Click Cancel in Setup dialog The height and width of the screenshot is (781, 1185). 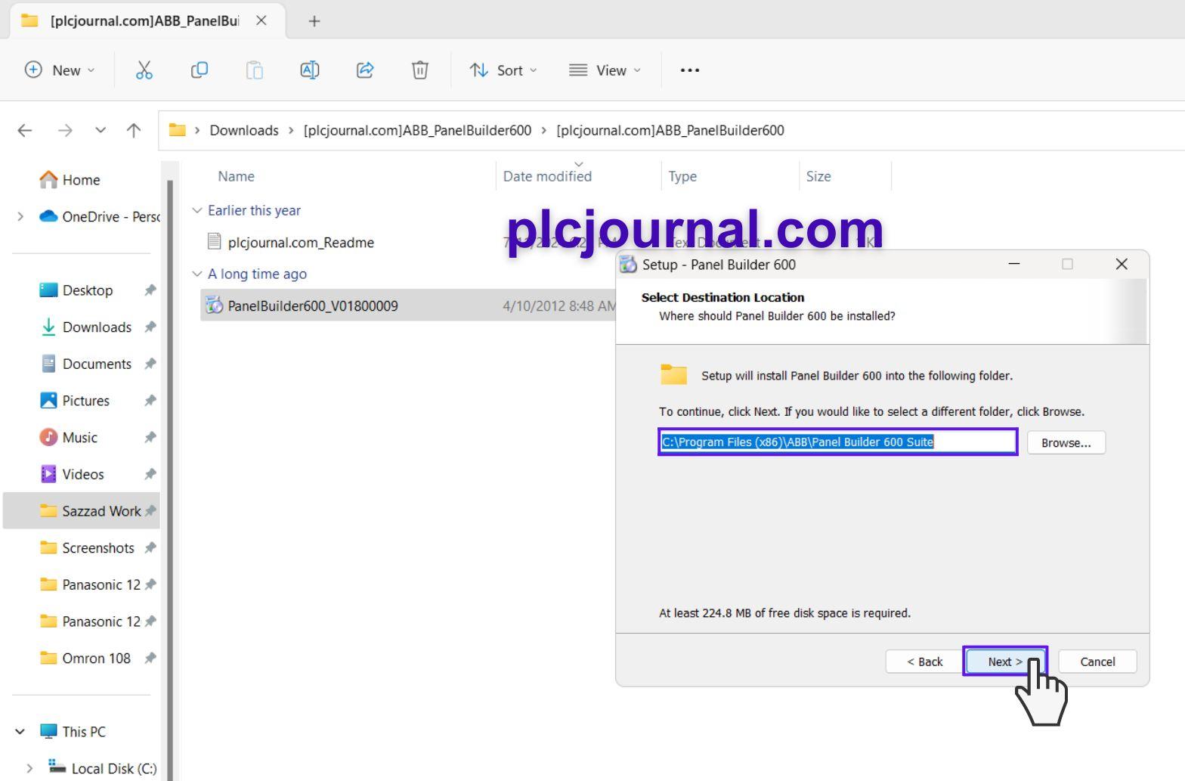click(x=1097, y=662)
